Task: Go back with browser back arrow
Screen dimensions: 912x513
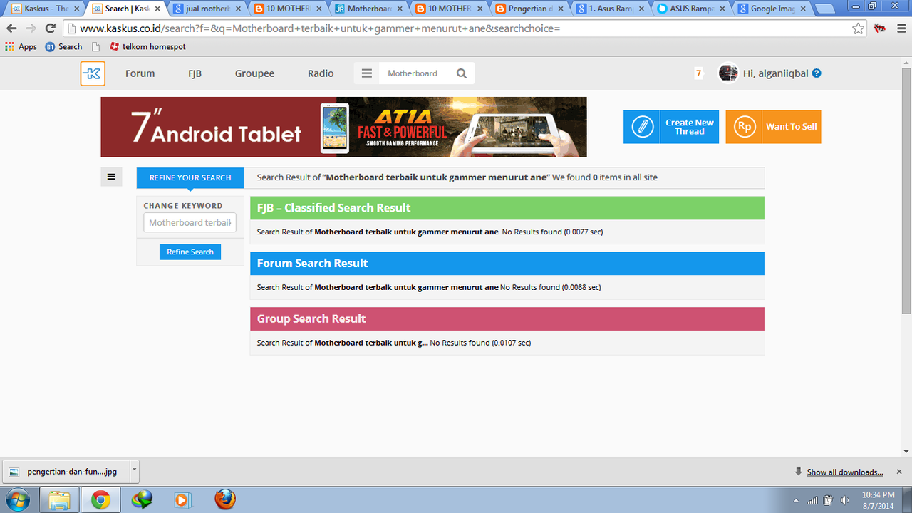Action: (11, 29)
